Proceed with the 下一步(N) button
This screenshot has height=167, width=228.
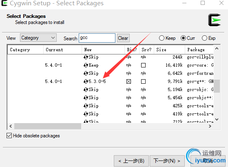coord(167,161)
